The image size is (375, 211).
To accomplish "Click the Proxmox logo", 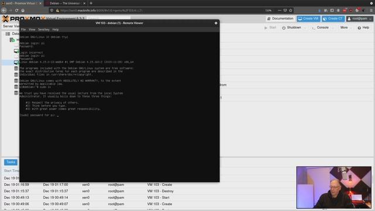I will pos(23,18).
